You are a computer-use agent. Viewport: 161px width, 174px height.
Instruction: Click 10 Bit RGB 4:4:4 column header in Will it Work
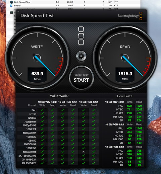tap(68, 102)
